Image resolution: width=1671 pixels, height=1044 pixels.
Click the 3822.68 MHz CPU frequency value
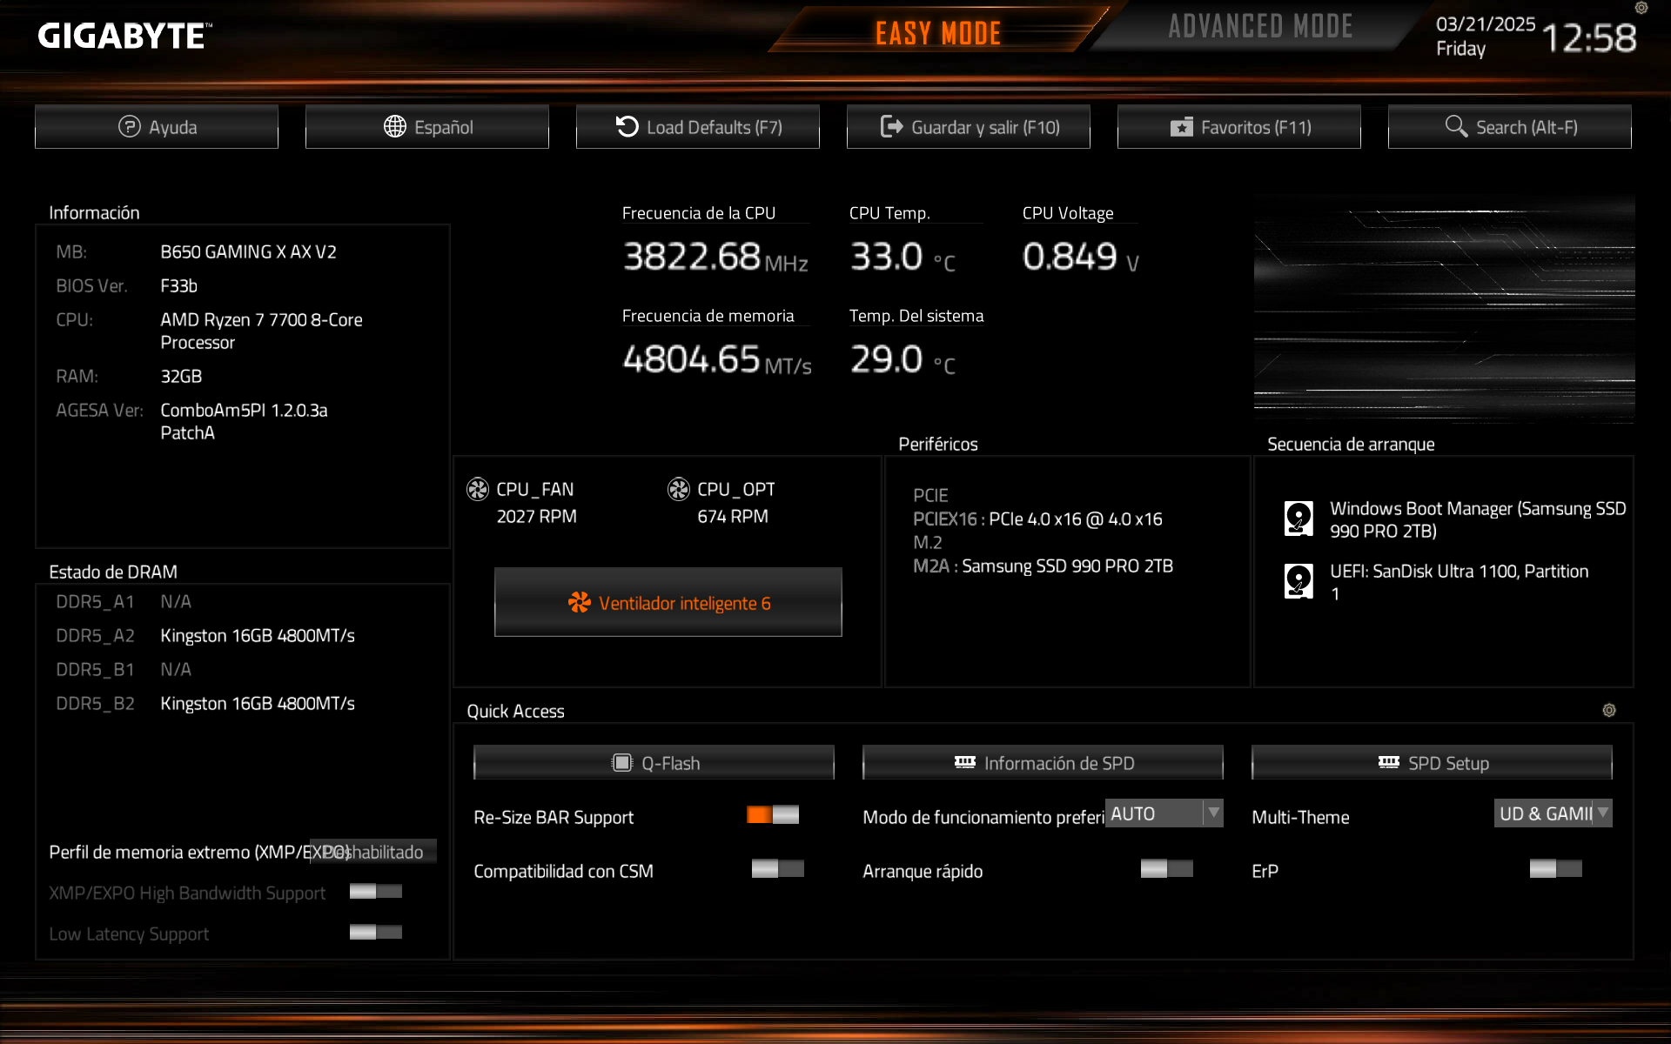715,257
